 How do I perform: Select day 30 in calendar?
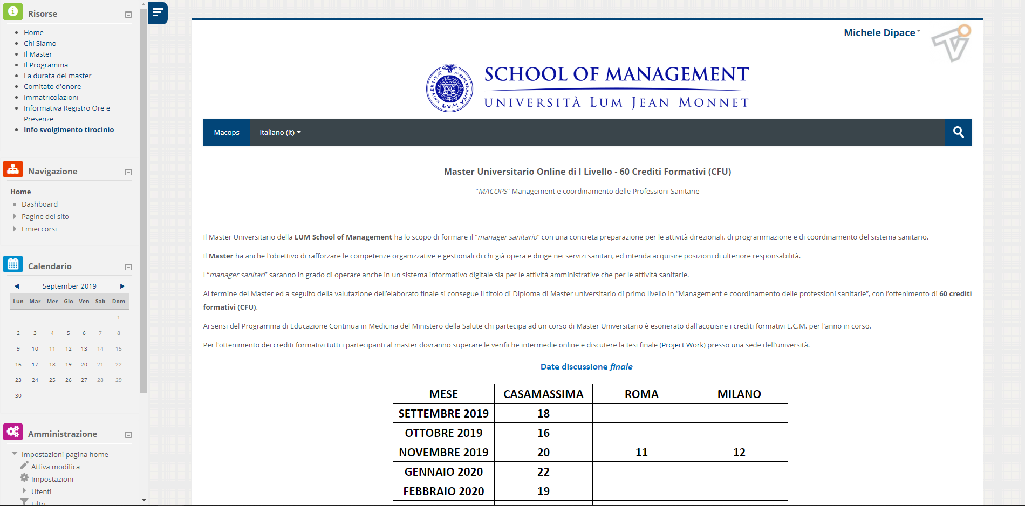pyautogui.click(x=18, y=395)
